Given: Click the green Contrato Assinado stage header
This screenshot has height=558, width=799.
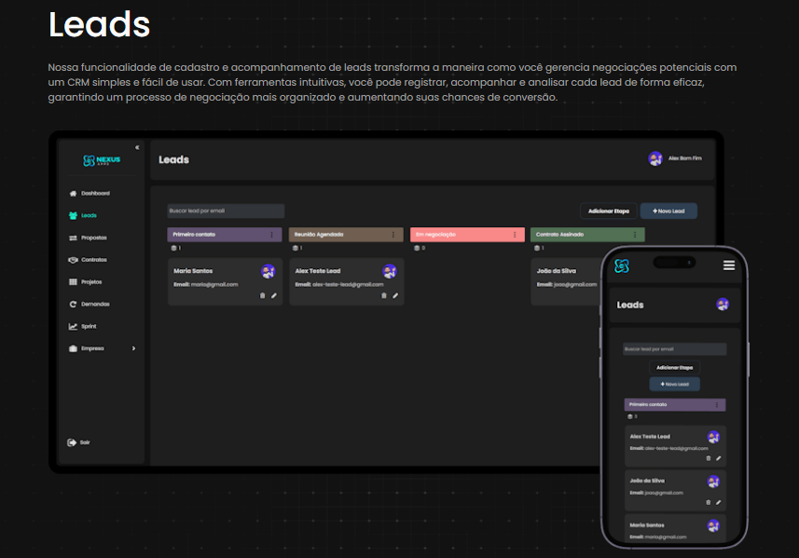Looking at the screenshot, I should point(587,235).
